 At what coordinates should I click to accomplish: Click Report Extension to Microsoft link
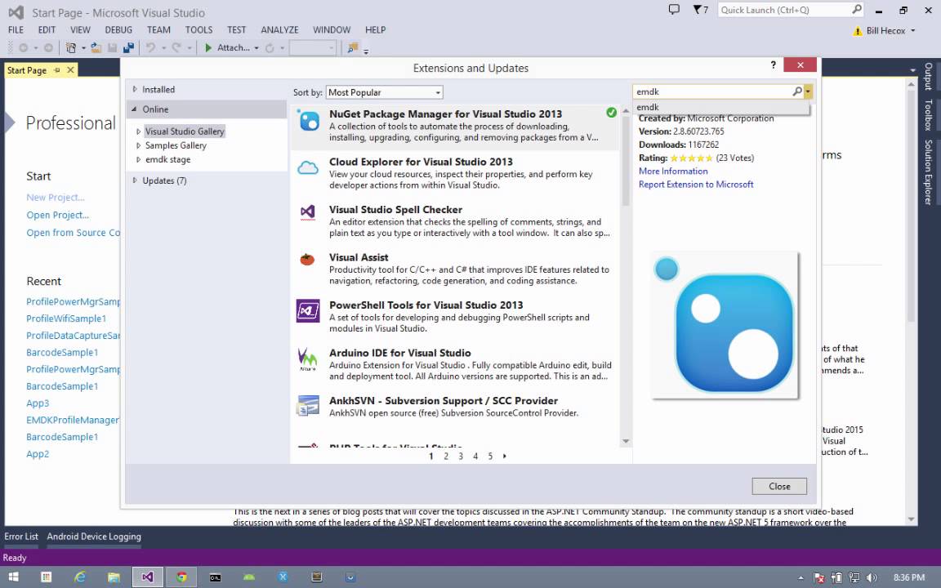click(696, 185)
